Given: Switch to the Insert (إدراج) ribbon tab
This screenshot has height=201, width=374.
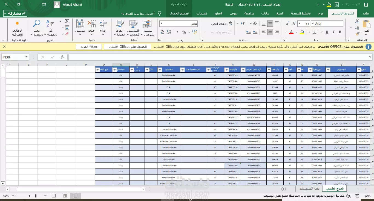Looking at the screenshot, I should click(x=321, y=13).
